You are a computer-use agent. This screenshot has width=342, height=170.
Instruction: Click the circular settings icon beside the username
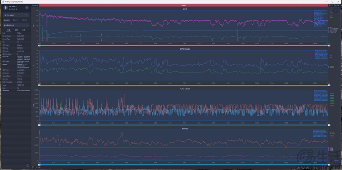point(27,8)
